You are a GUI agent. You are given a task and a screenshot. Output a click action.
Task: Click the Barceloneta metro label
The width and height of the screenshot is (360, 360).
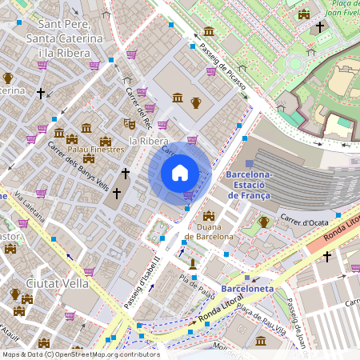(x=247, y=289)
